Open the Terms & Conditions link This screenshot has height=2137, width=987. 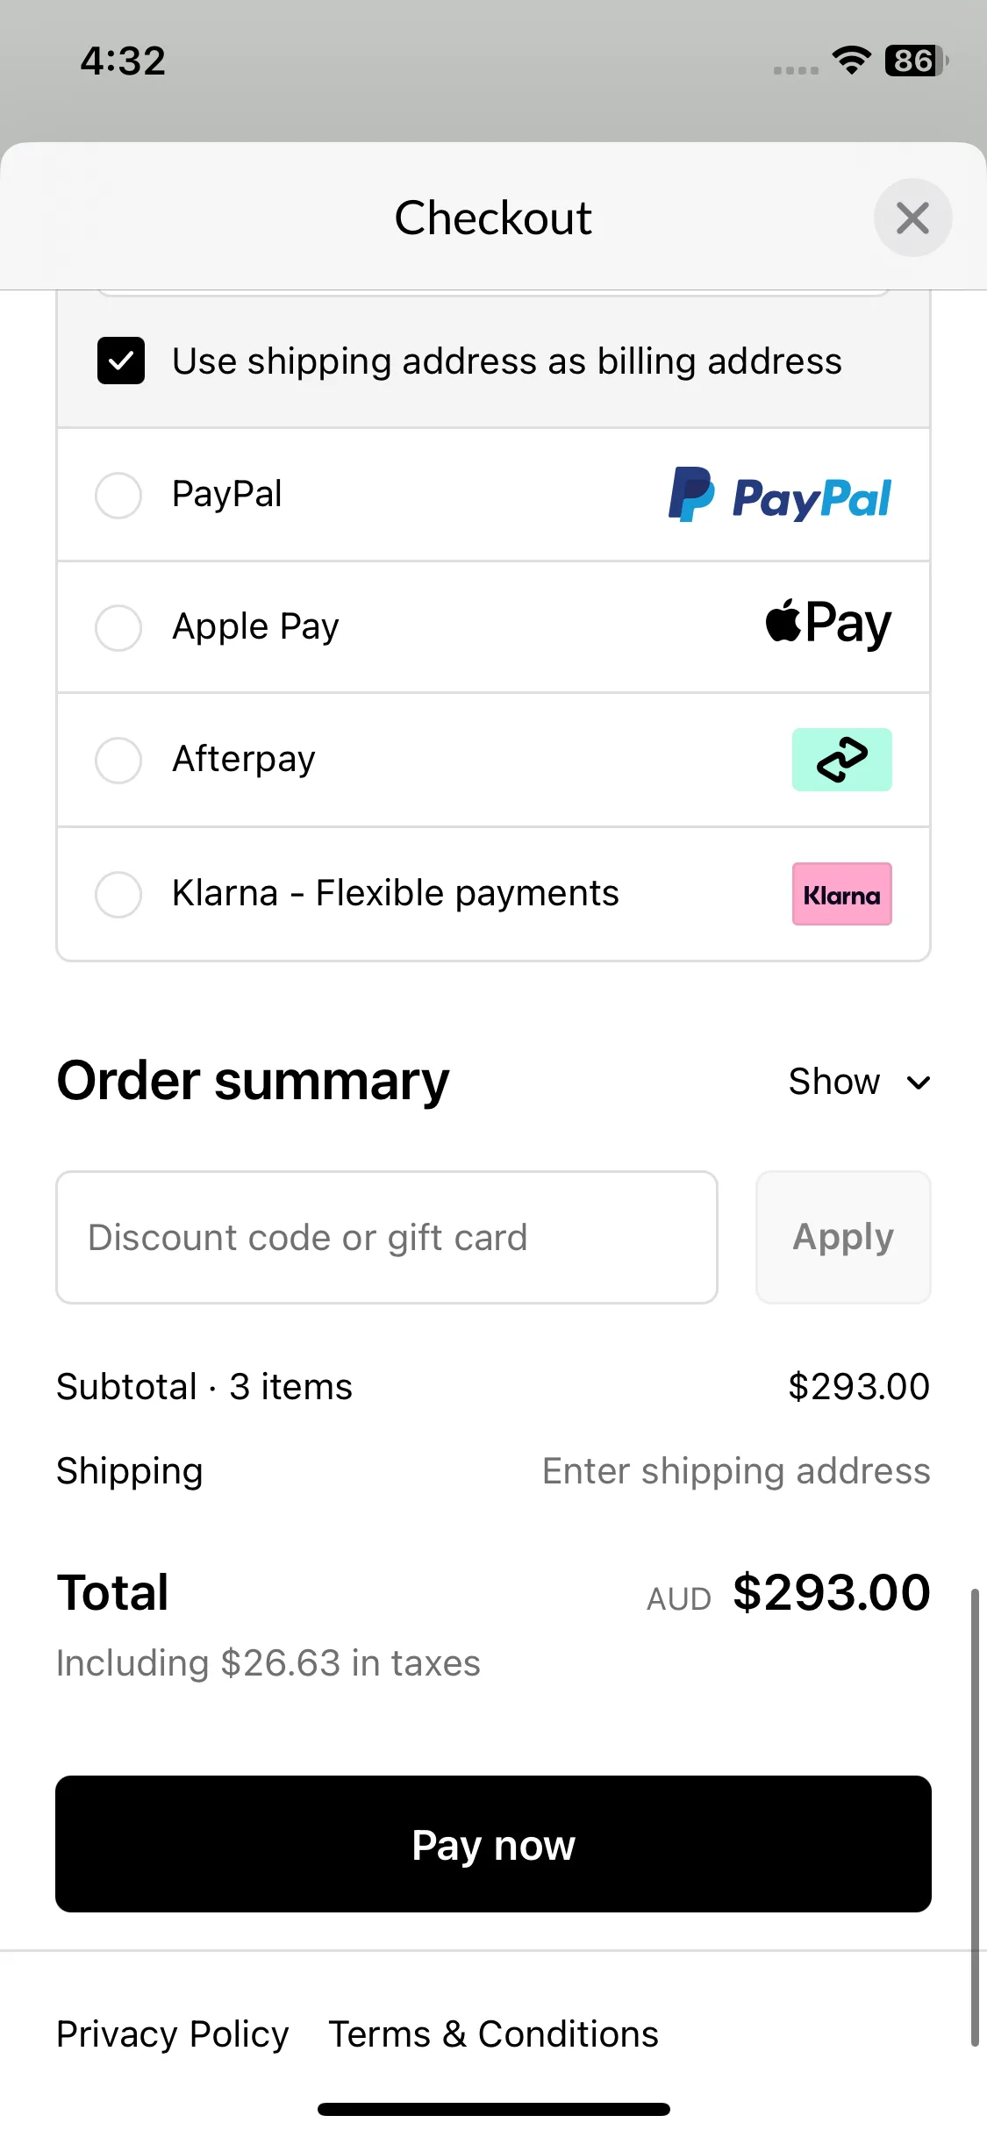coord(493,2033)
